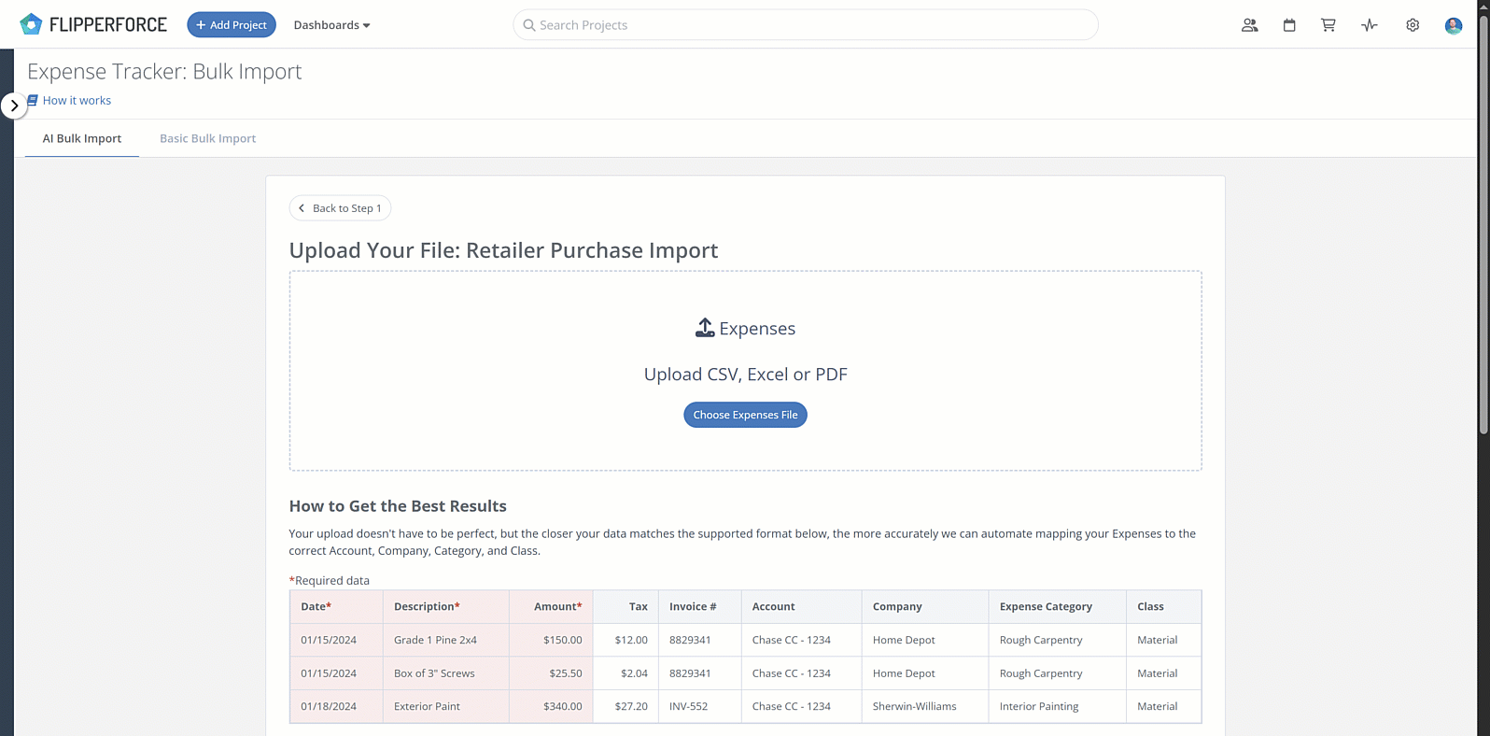Open the settings gear icon

1413,25
